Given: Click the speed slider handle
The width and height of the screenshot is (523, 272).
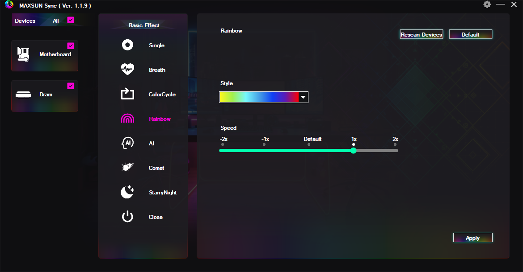Looking at the screenshot, I should coord(354,150).
